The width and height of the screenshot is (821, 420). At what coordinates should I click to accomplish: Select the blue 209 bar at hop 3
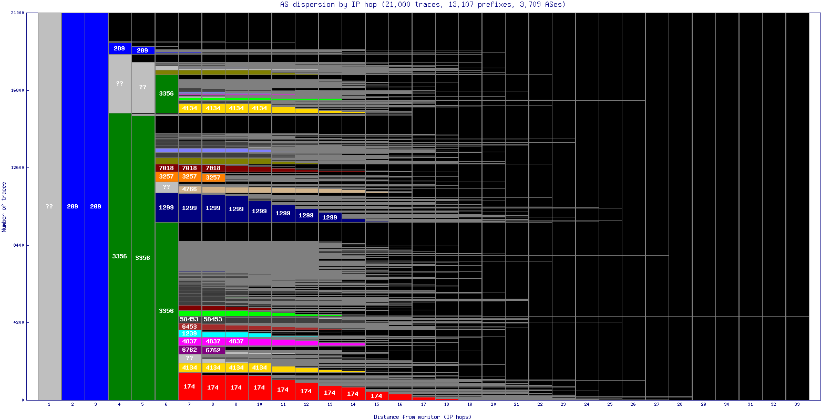(96, 206)
